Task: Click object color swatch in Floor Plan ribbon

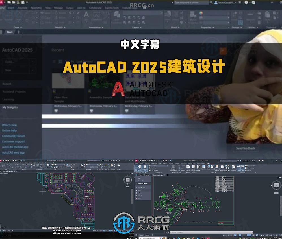Action: (86, 165)
